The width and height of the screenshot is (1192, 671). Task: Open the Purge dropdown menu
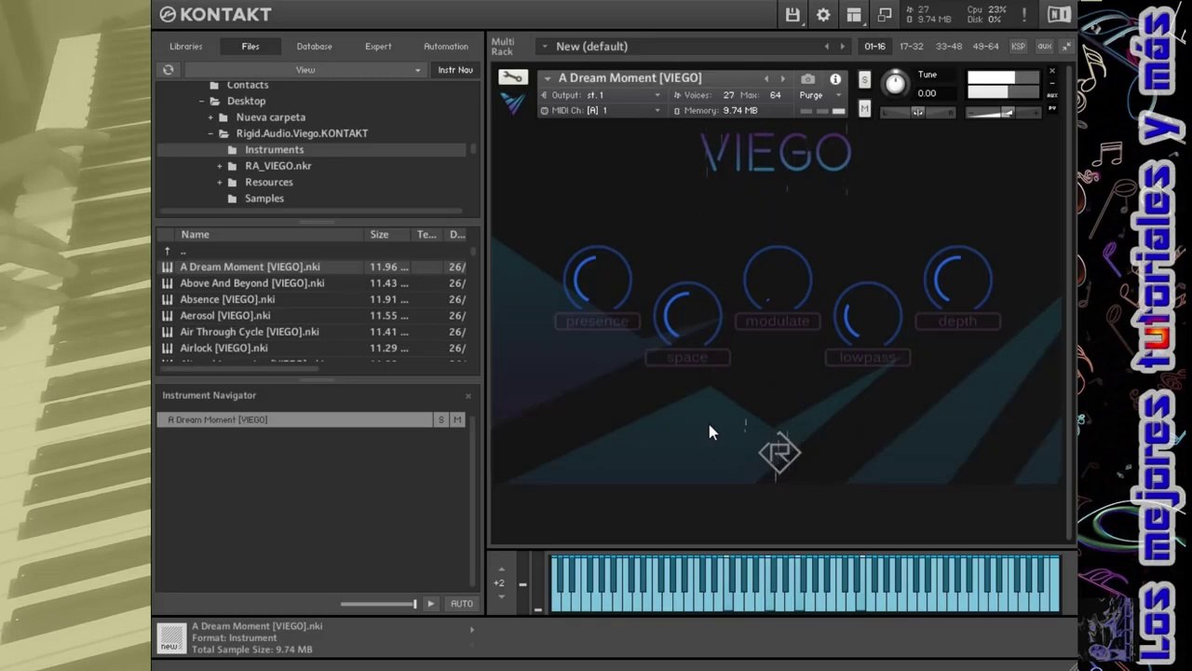tap(819, 95)
